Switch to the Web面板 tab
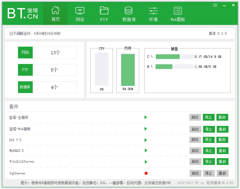 coord(178,14)
